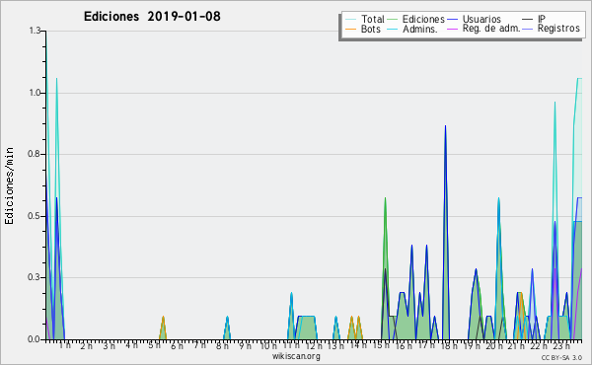Screen dimensions: 592x365
Task: Click the 18 h x-axis label
Action: (449, 345)
